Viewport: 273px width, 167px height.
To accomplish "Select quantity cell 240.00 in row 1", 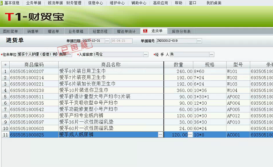I will tap(179, 71).
